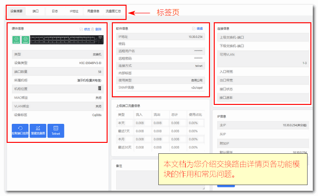Click the 10.30.0.254 value in IP地址 row
Image resolution: width=318 pixels, height=196 pixels.
click(x=196, y=37)
